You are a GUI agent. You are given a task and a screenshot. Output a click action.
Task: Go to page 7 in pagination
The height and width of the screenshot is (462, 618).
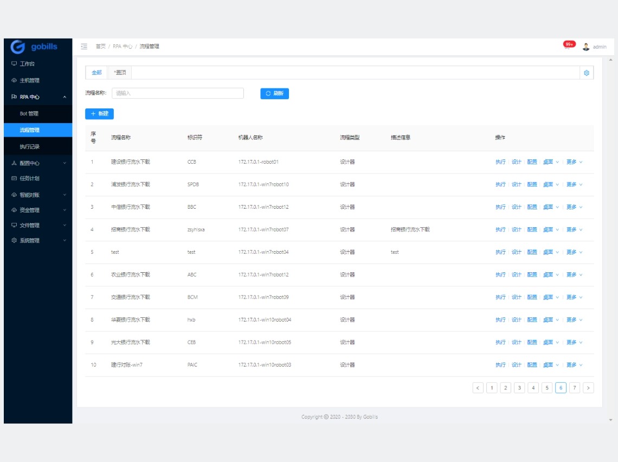point(575,388)
